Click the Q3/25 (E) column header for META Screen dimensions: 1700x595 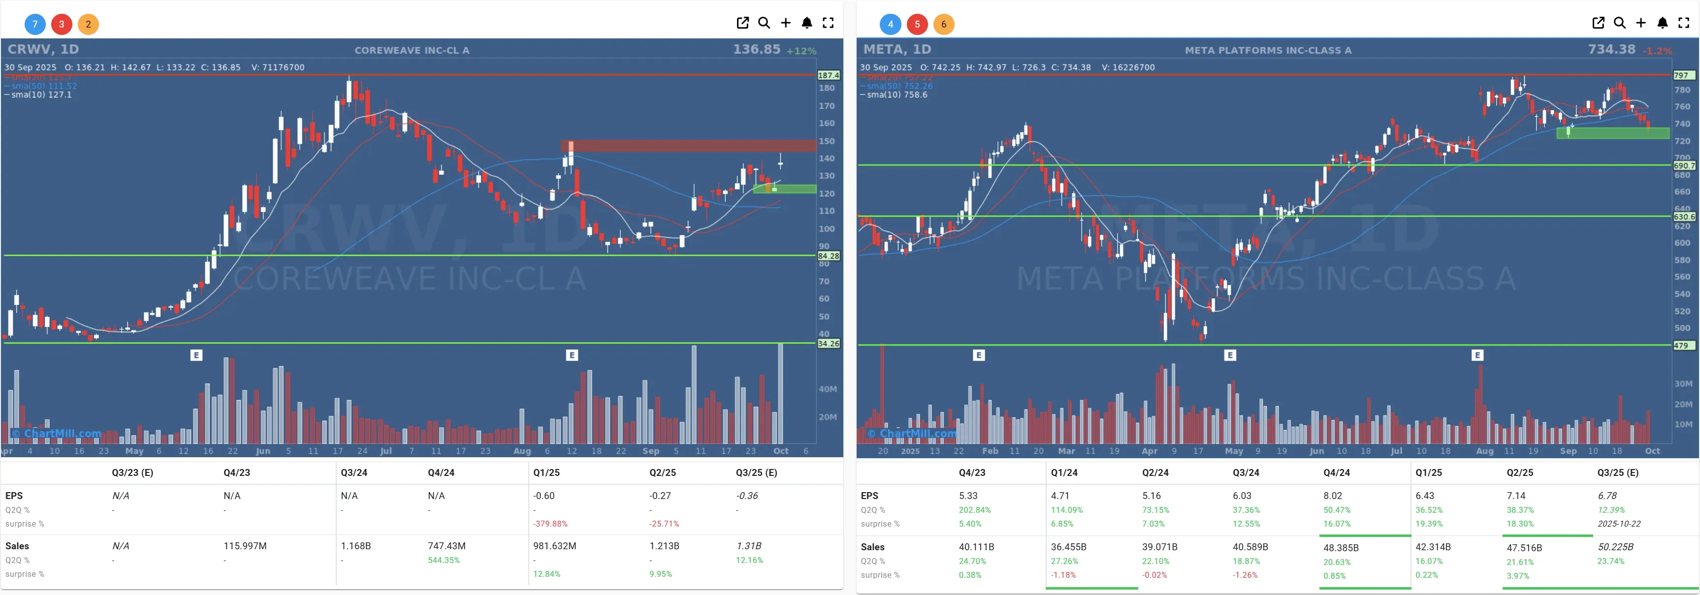click(x=1617, y=472)
